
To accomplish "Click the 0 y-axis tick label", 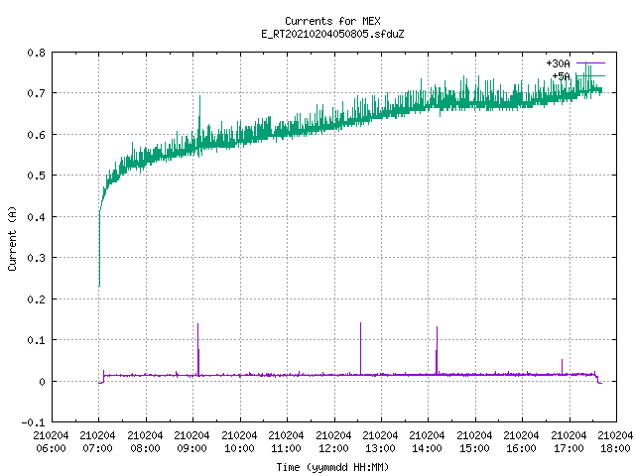I will click(x=42, y=382).
